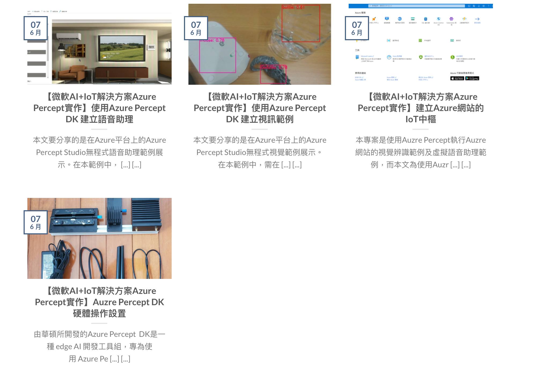Open the Azure portal services screenshot thumbnail
The image size is (538, 369).
click(x=421, y=44)
